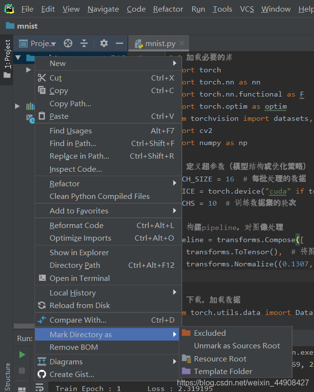Screen dimensions: 314x392
Task: Open the Project panel settings gear icon
Action: pos(103,43)
